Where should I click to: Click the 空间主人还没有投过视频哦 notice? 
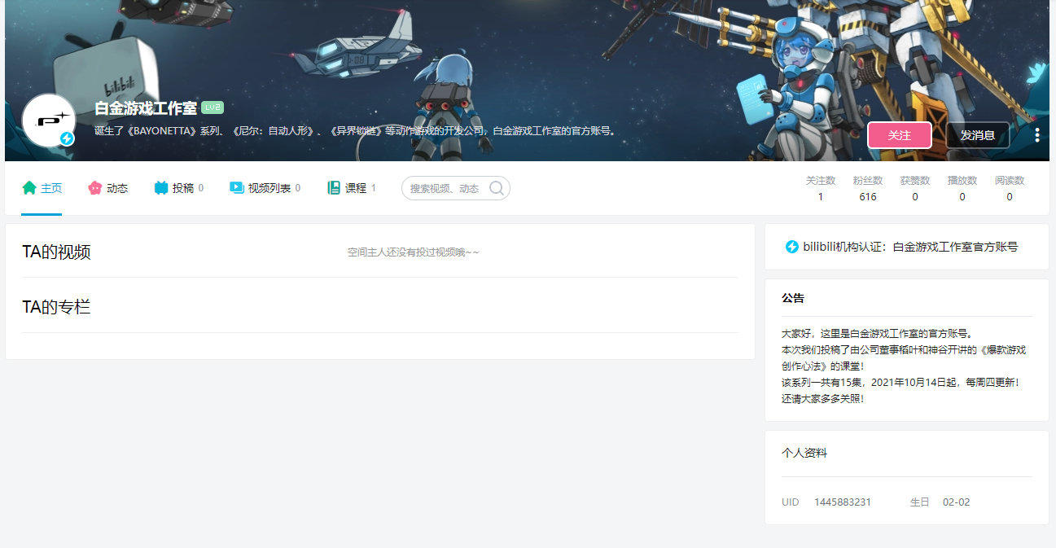point(414,252)
